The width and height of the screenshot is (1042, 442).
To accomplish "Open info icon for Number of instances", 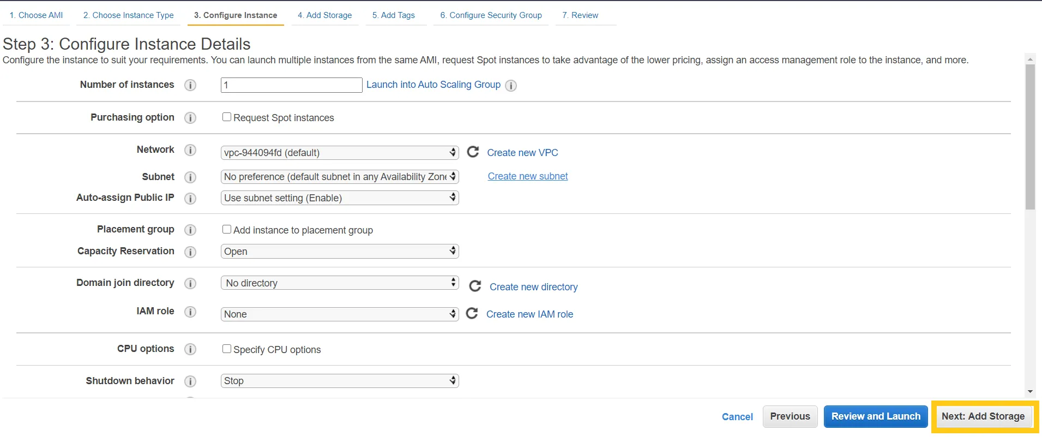I will [190, 85].
